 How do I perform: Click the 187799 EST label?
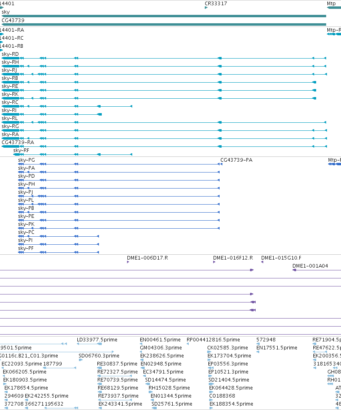pos(52,364)
